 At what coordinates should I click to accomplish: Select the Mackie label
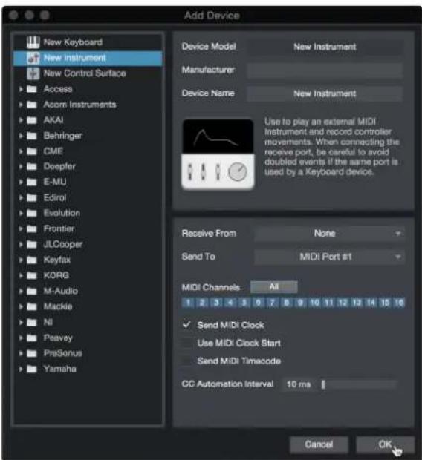[x=58, y=306]
